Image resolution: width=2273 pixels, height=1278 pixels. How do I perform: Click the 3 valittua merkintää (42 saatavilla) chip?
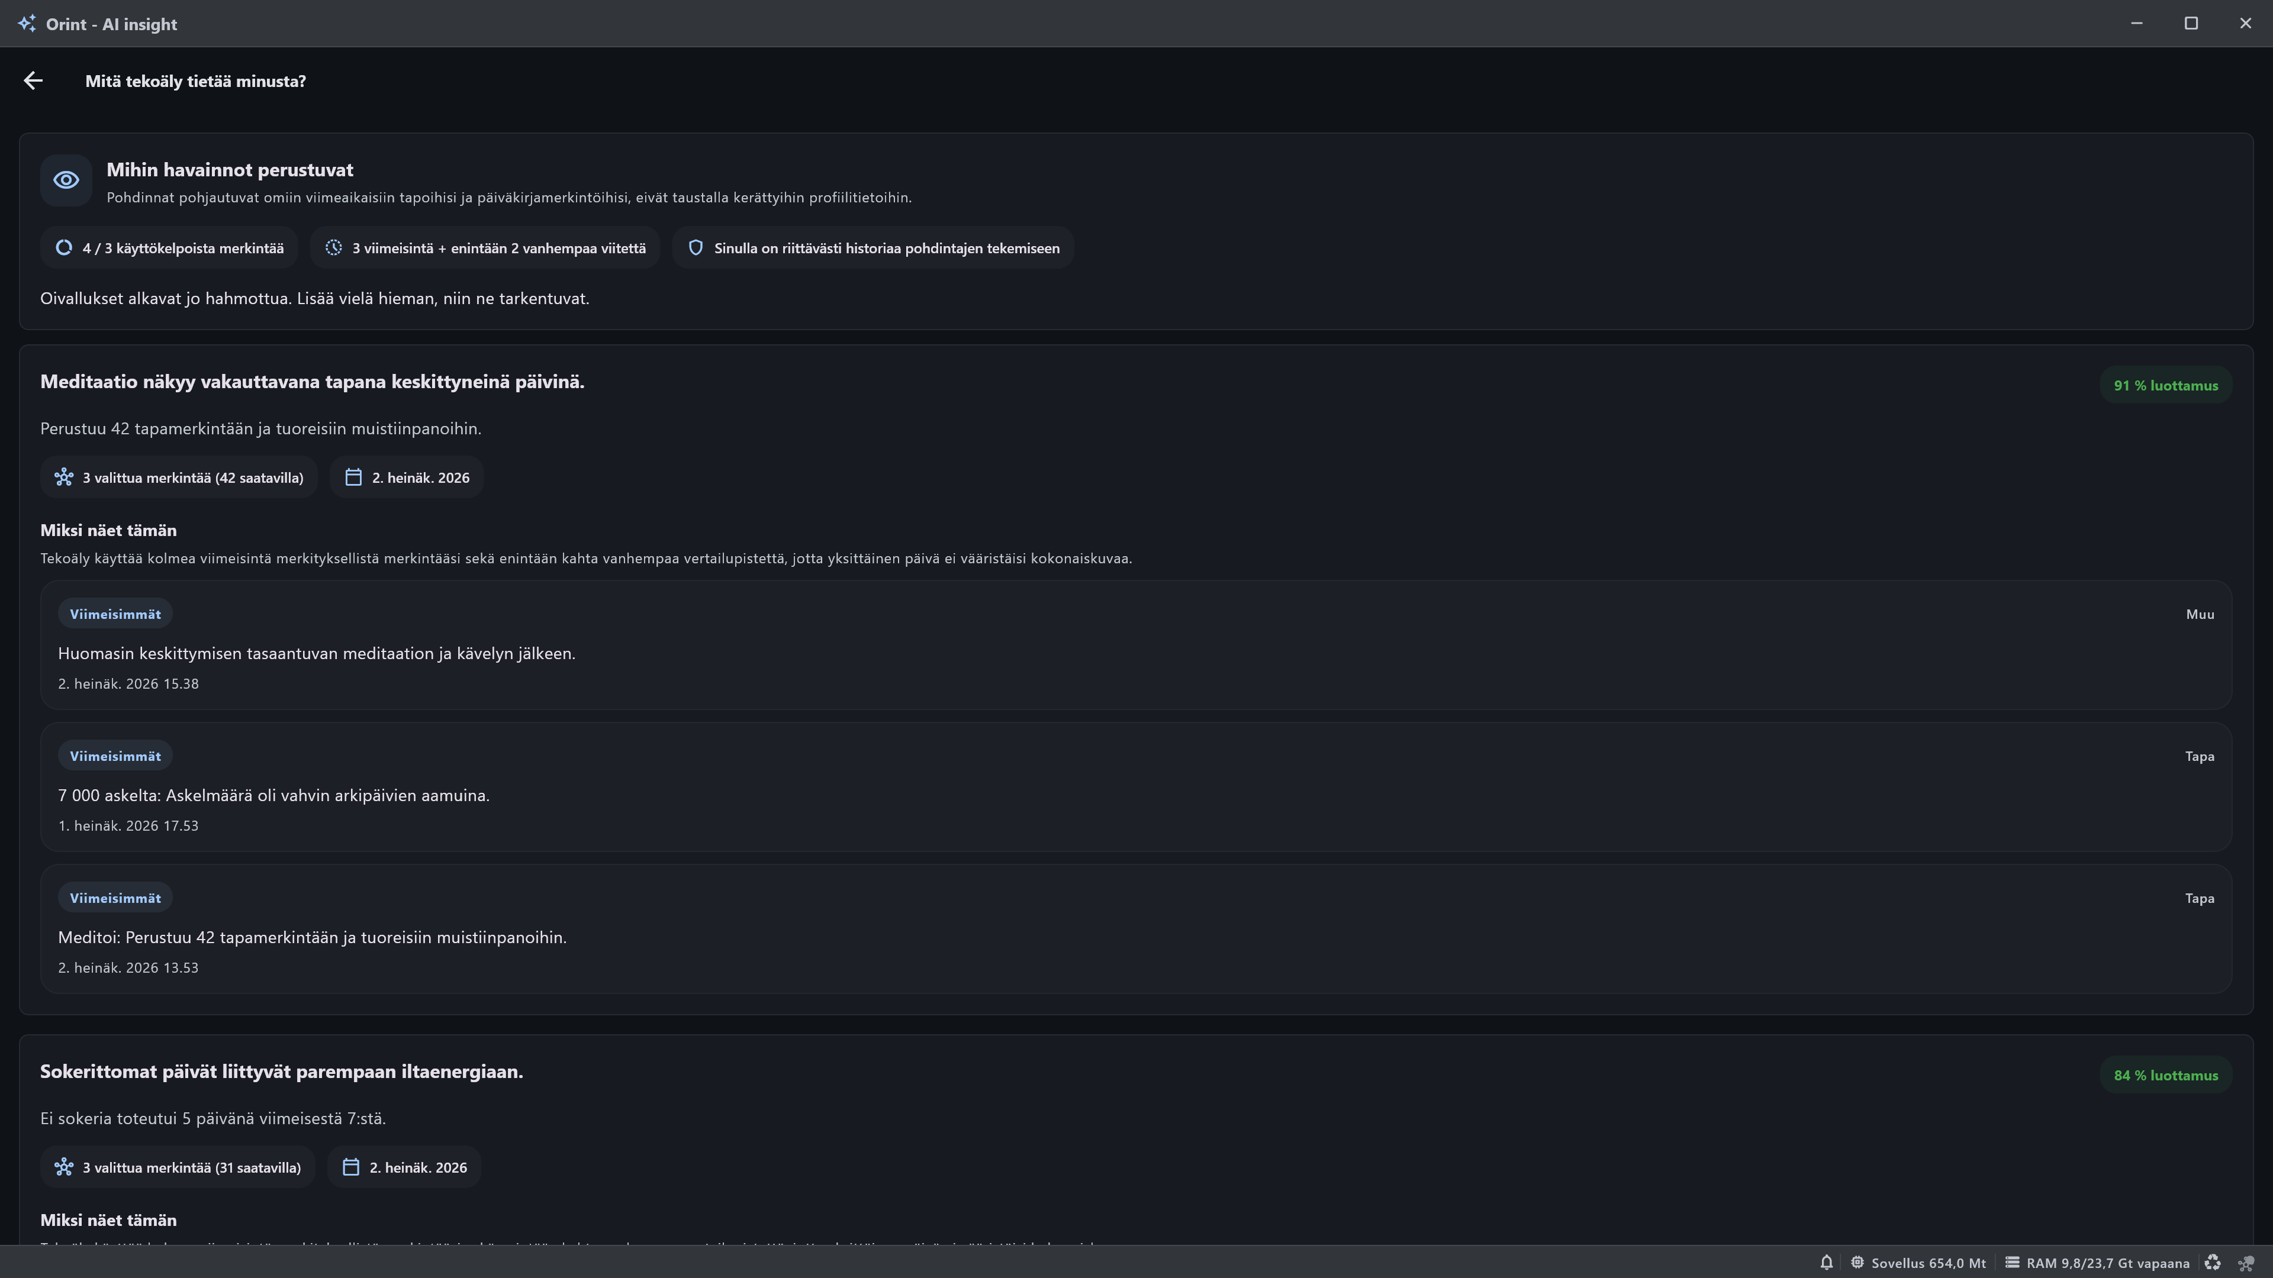click(x=178, y=477)
